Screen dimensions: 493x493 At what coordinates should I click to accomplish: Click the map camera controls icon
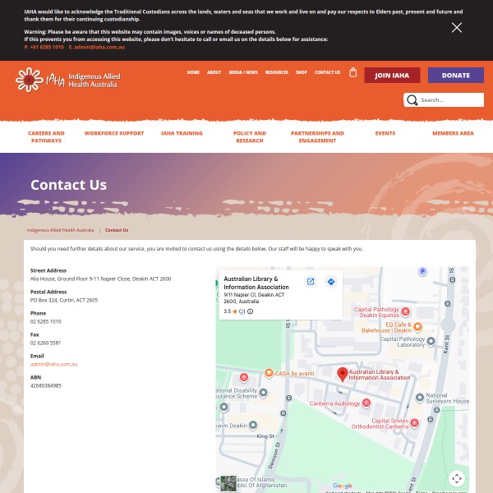pos(457,478)
